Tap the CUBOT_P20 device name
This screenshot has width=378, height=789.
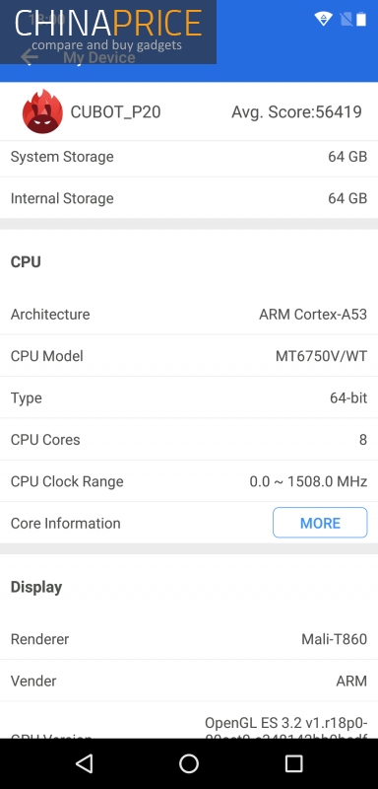coord(115,111)
